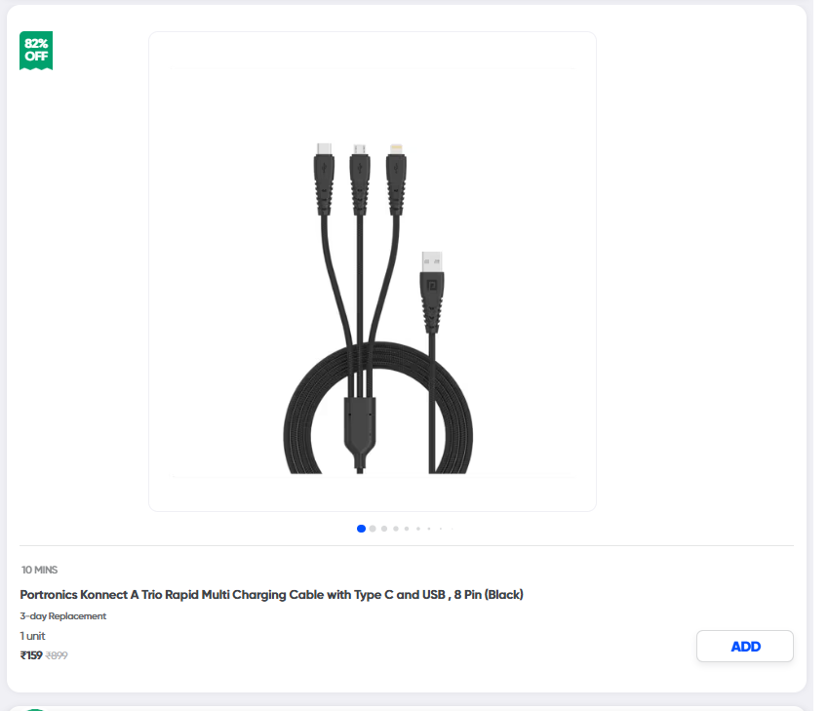Jump to the eighth carousel image dot
The width and height of the screenshot is (828, 711).
coord(441,529)
